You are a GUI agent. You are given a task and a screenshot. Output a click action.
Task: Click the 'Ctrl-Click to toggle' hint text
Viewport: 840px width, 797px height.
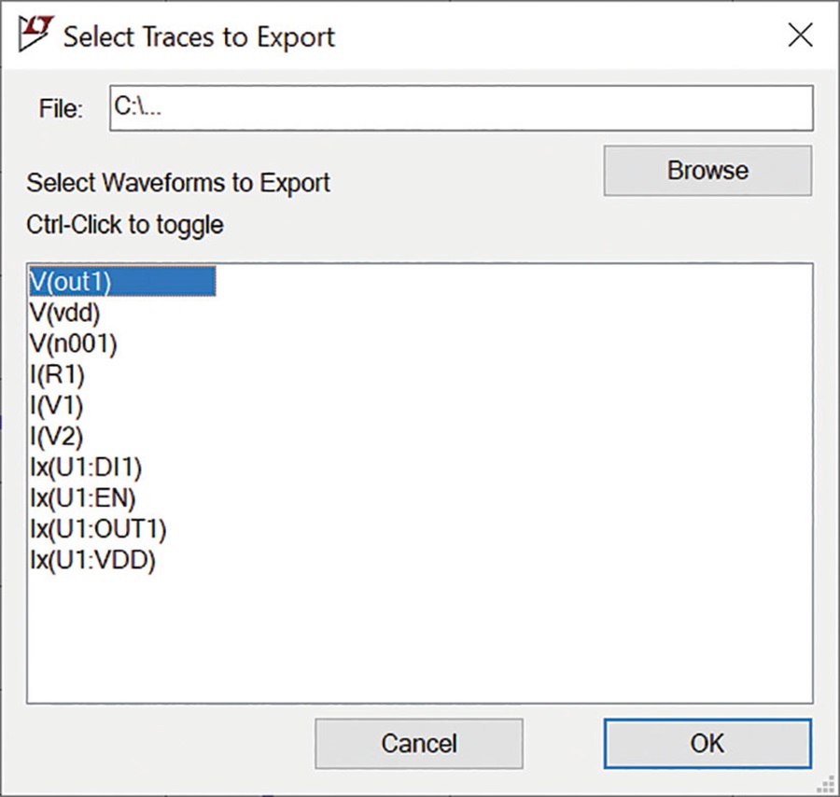[125, 225]
